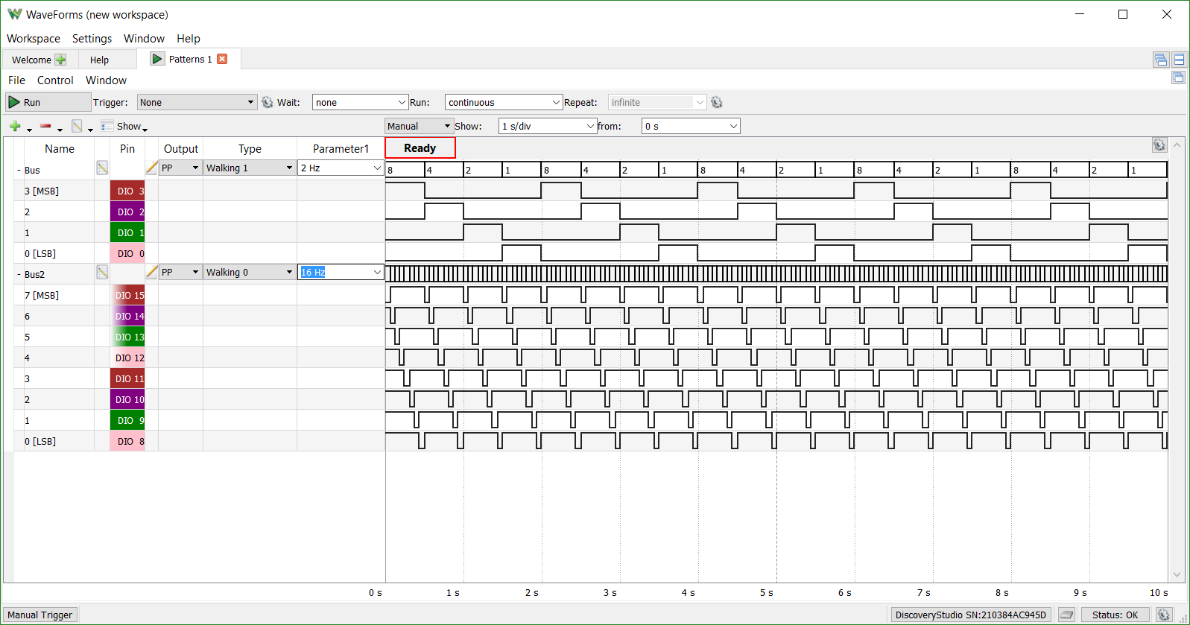Click the from position field showing 0 s
Viewport: 1190px width, 625px height.
(691, 126)
